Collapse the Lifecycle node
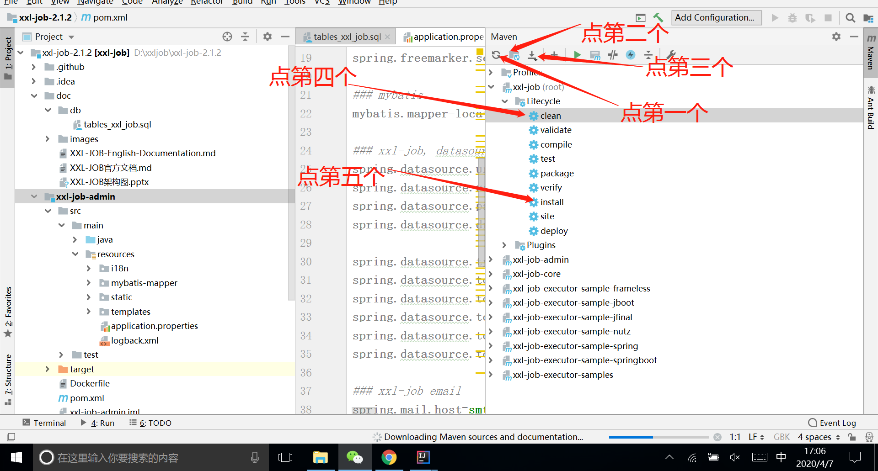878x471 pixels. [x=505, y=101]
